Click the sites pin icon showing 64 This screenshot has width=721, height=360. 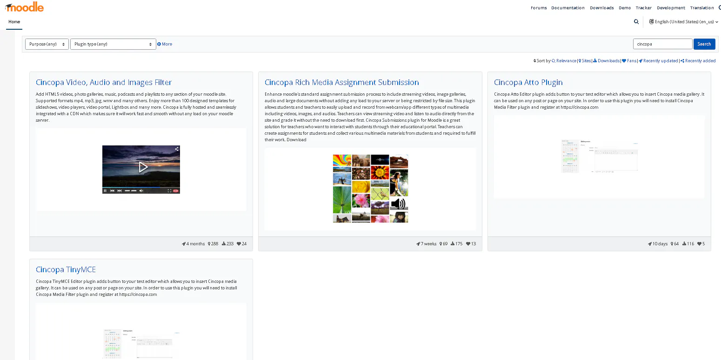click(x=672, y=244)
